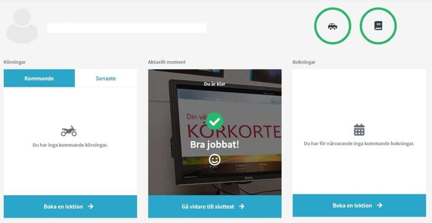Switch to the Senaste tab

coord(106,78)
